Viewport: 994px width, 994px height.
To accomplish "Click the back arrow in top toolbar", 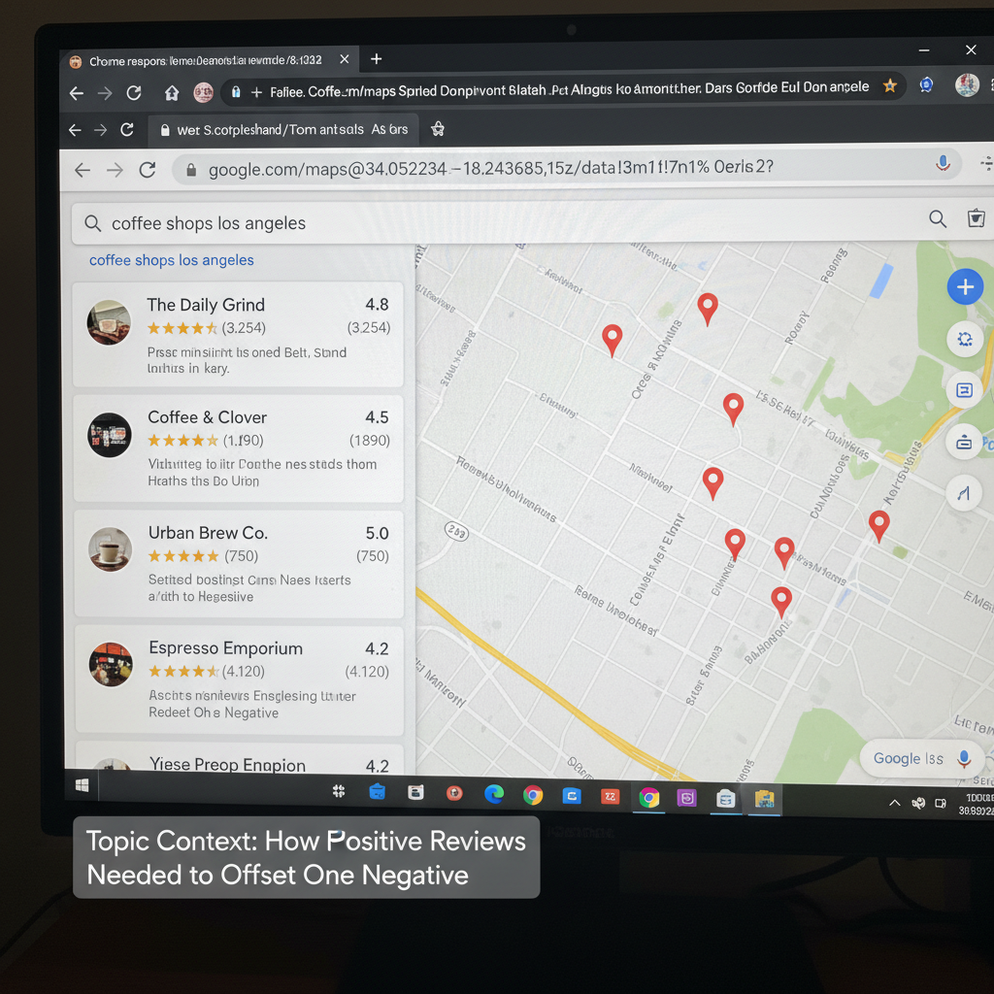I will 76,93.
